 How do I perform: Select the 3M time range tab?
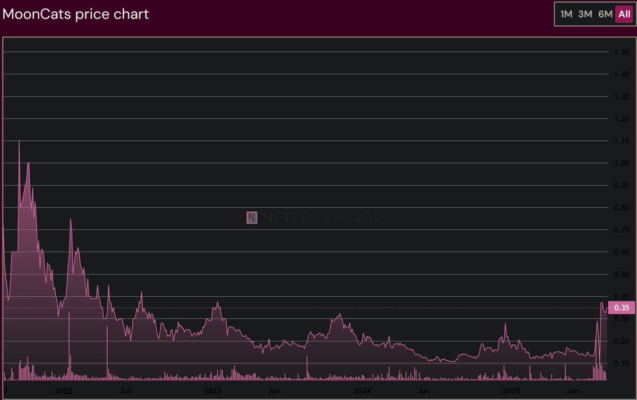[584, 14]
